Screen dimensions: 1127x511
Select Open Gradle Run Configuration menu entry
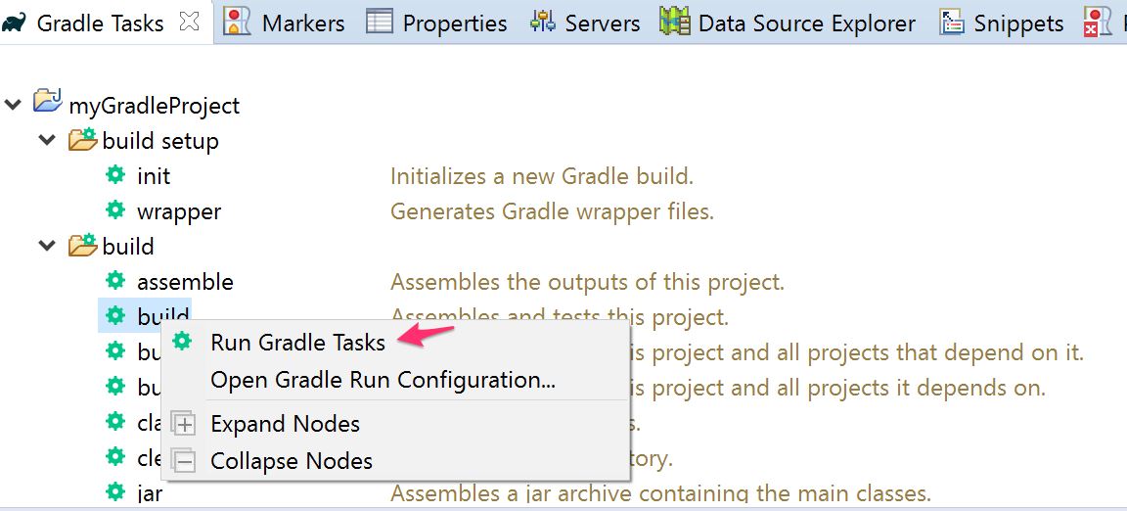click(383, 380)
